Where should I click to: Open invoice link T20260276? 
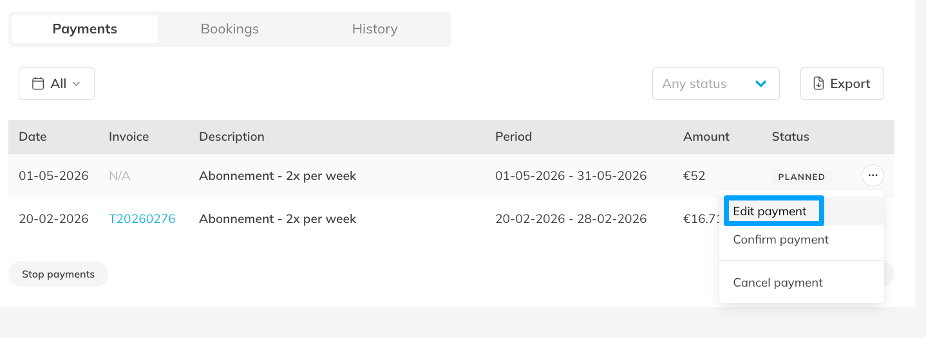point(142,219)
